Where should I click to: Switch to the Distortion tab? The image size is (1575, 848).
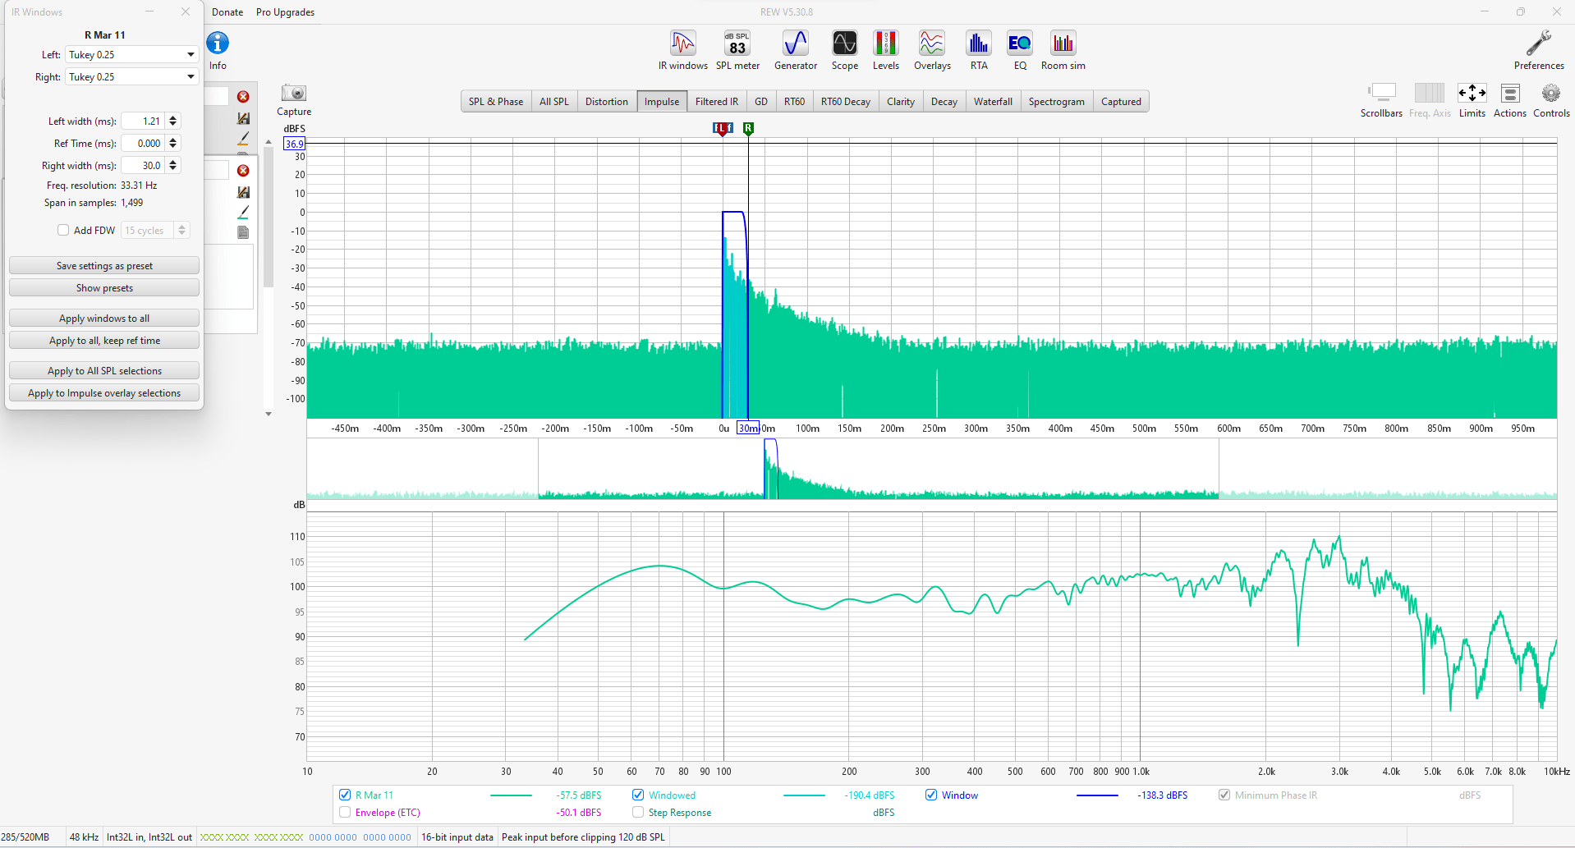point(607,102)
